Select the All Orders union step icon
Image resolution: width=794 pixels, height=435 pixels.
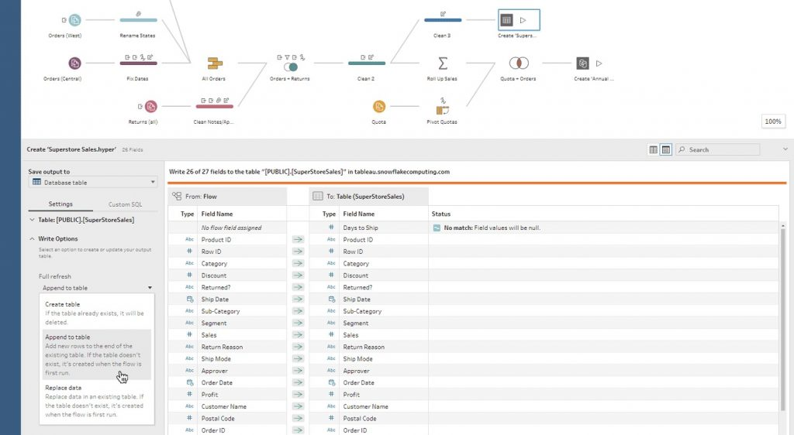215,63
